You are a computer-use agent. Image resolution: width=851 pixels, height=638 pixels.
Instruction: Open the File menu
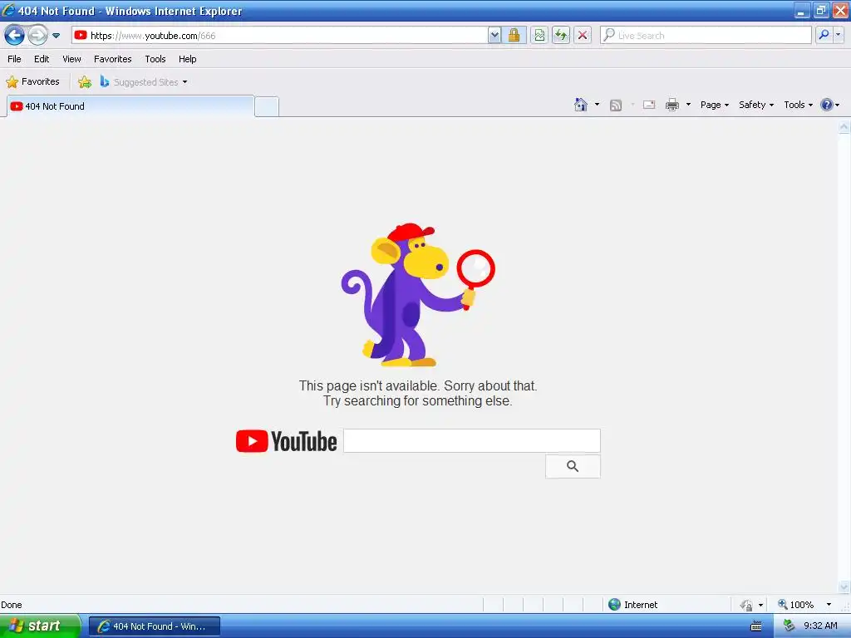click(14, 59)
